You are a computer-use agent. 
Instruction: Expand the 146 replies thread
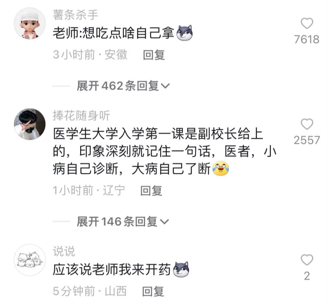coord(123,222)
